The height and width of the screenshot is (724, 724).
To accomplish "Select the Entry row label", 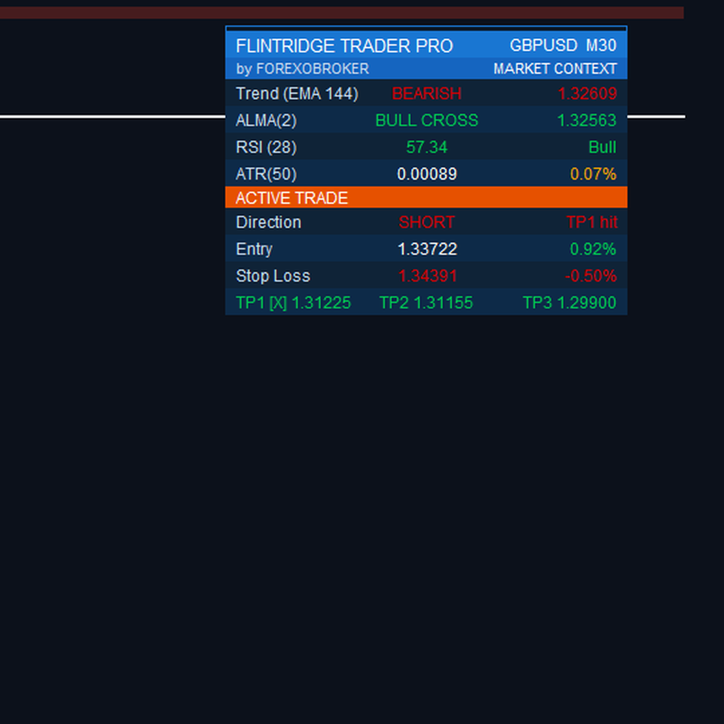I will 254,249.
